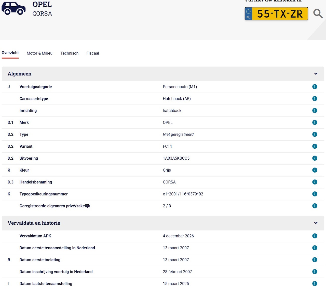This screenshot has width=326, height=289.
Task: Open info for Datum eerste tenaamstelling row
Action: point(315,248)
